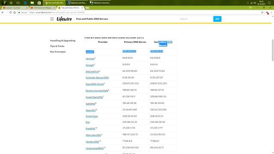Switch to the Network Connections taskbar window
This screenshot has width=274, height=154.
100,3
